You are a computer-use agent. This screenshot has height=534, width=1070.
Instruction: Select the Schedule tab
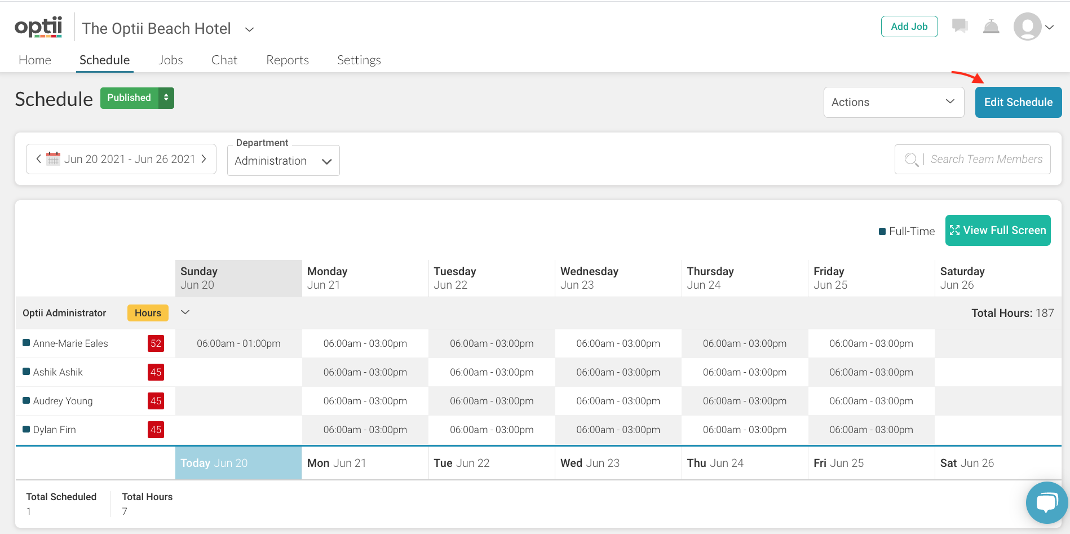105,60
